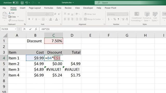Click the Decrease Indent icon
The height and width of the screenshot is (93, 166).
click(77, 19)
